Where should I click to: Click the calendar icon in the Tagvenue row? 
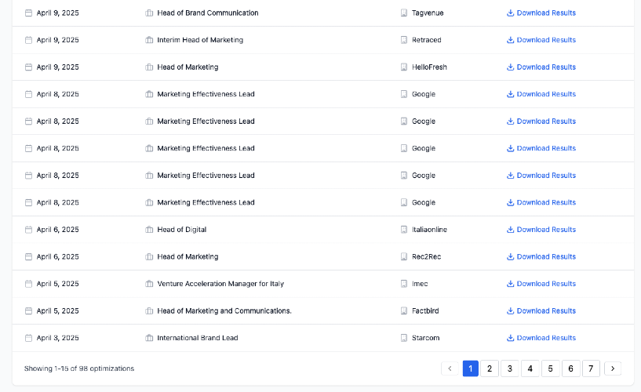(x=28, y=13)
